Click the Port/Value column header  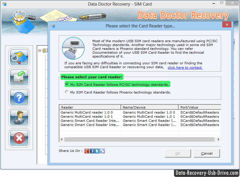[x=200, y=107]
